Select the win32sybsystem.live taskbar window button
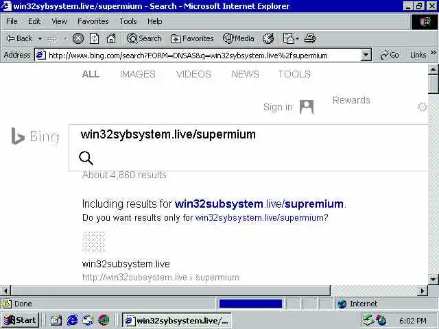This screenshot has height=329, width=439. click(177, 320)
